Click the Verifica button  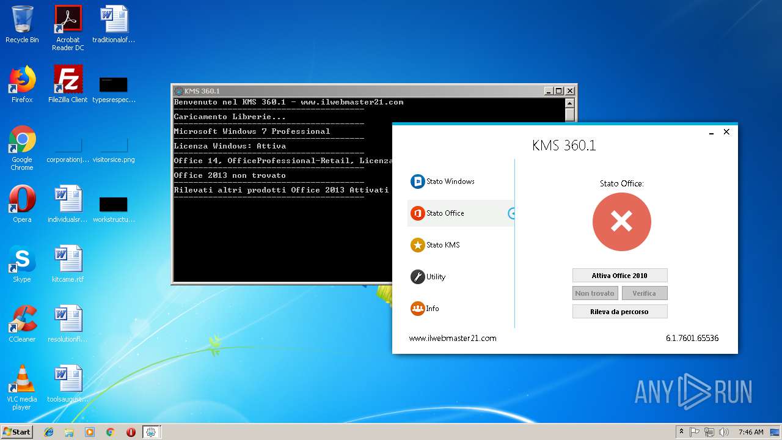point(645,293)
